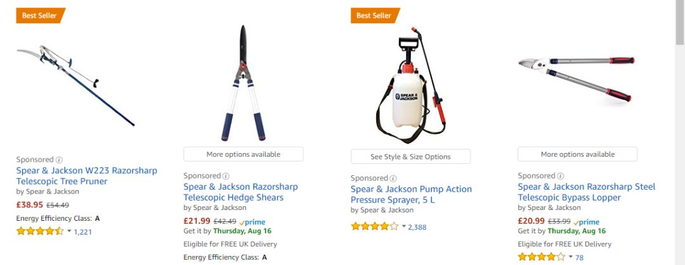Image resolution: width=685 pixels, height=265 pixels.
Task: Click the Sponsored info icon above Pressure Sprayer
Action: tap(393, 178)
